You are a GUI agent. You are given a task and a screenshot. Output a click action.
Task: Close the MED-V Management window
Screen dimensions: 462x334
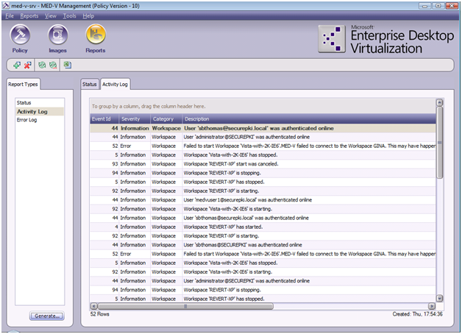coord(452,6)
